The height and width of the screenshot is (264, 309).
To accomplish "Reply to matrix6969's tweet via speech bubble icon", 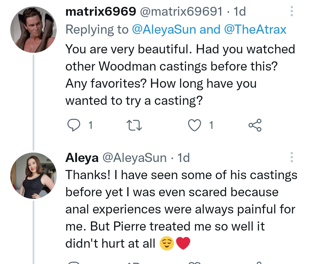I will tap(73, 125).
